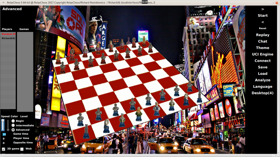This screenshot has width=280, height=157.
Task: Click inside the empty Games list
Action: tap(25, 72)
